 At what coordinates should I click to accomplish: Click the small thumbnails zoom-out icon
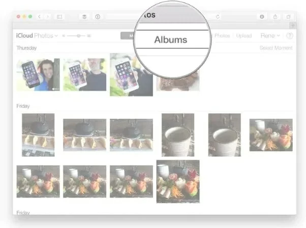[64, 36]
